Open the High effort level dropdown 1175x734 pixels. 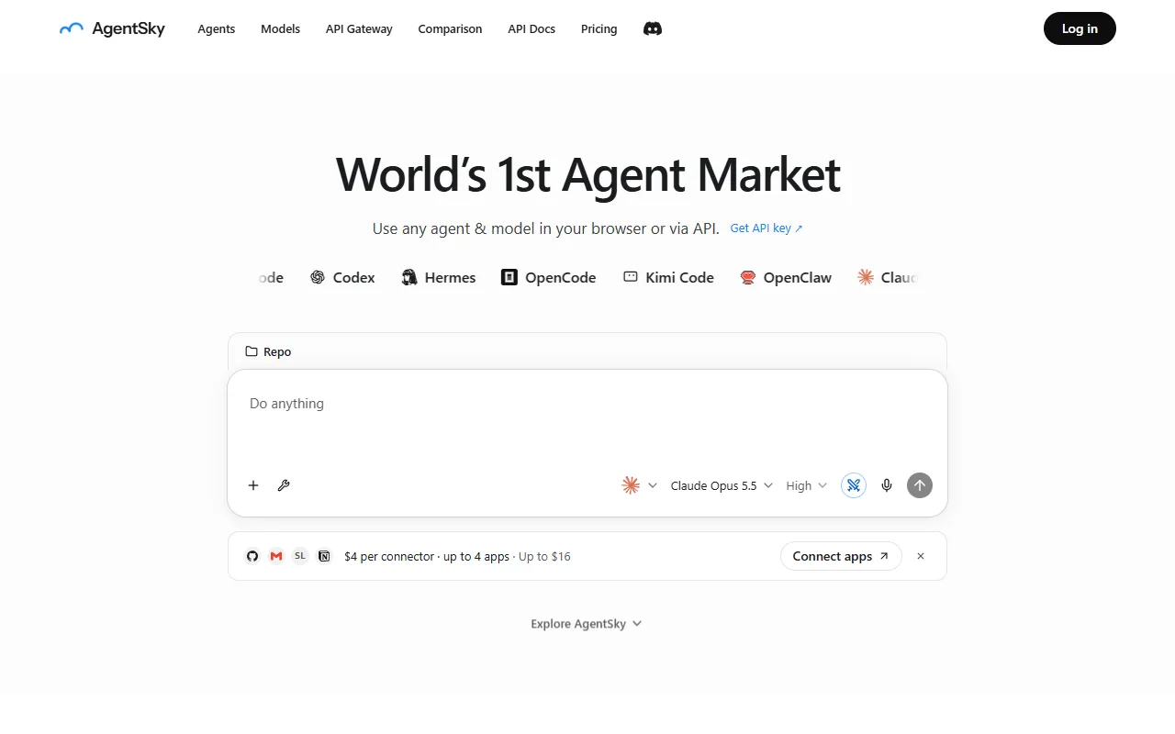coord(806,485)
